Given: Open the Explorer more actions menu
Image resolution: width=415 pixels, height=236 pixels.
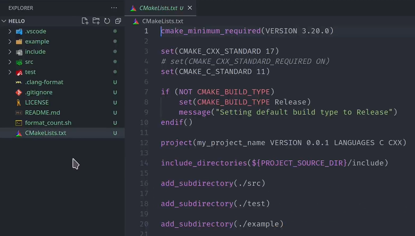Looking at the screenshot, I should coord(114,8).
